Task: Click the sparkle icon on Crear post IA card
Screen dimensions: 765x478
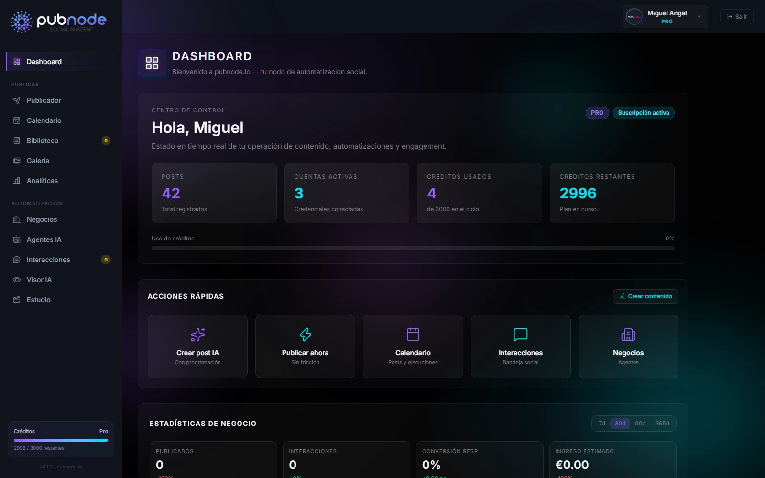Action: [x=198, y=335]
